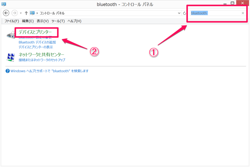
Task: Open 接続またはネットワークのセットアップ link
Action: tap(42, 60)
